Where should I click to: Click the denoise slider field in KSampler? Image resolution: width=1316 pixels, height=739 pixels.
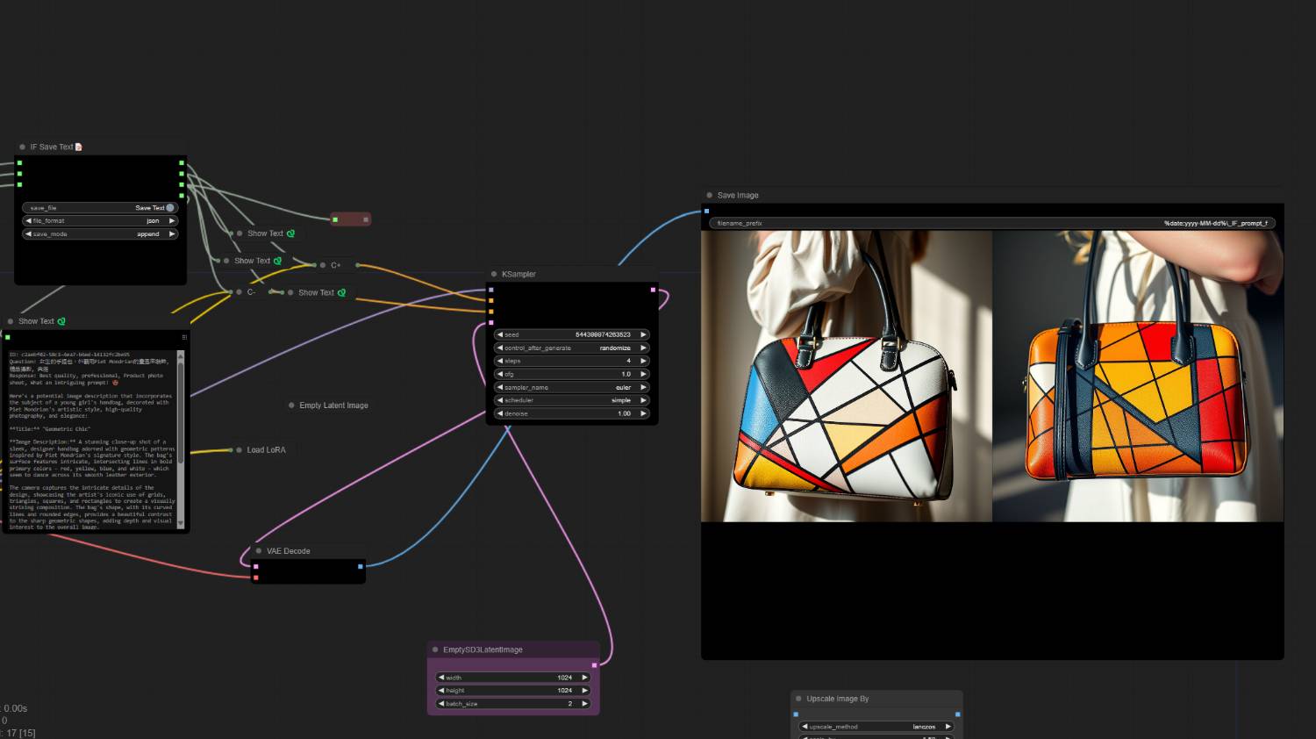click(571, 413)
